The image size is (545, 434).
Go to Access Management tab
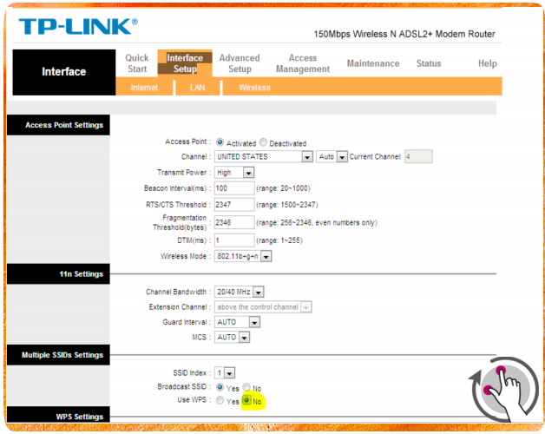pos(303,63)
